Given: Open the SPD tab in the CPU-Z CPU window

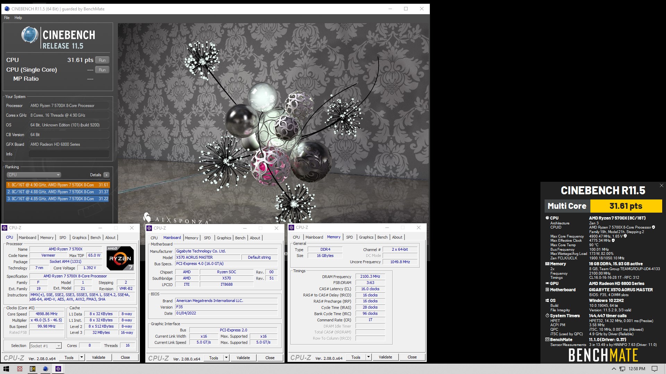Looking at the screenshot, I should pos(62,238).
